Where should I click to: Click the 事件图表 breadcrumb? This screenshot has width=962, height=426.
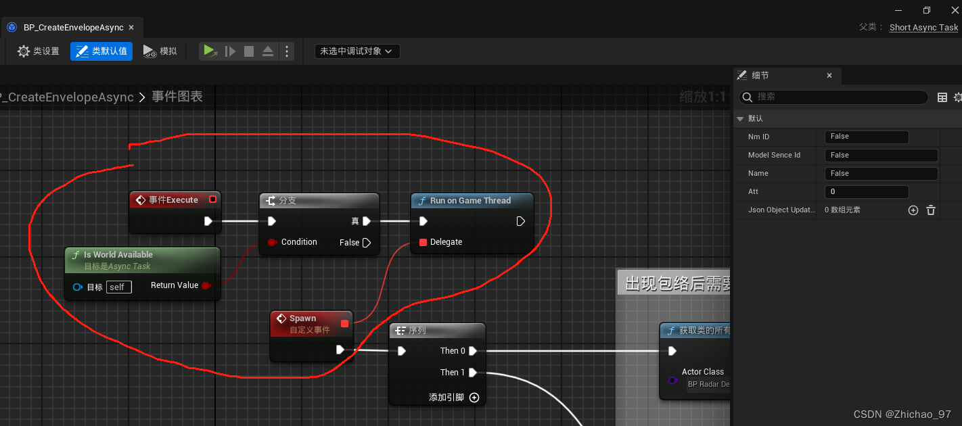click(x=177, y=97)
